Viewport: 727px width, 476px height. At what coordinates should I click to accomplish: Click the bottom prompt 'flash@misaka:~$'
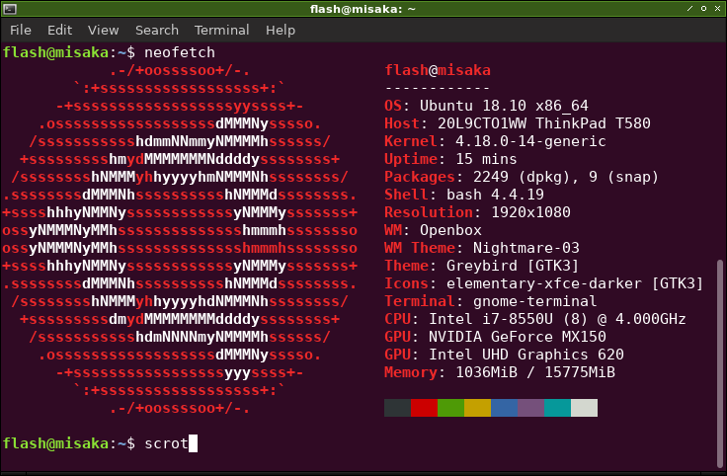(x=69, y=443)
